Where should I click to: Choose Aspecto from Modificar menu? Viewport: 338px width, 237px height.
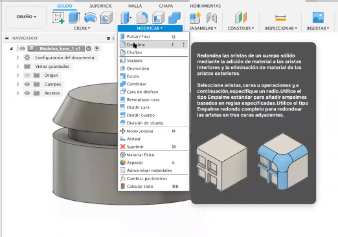coord(153,163)
